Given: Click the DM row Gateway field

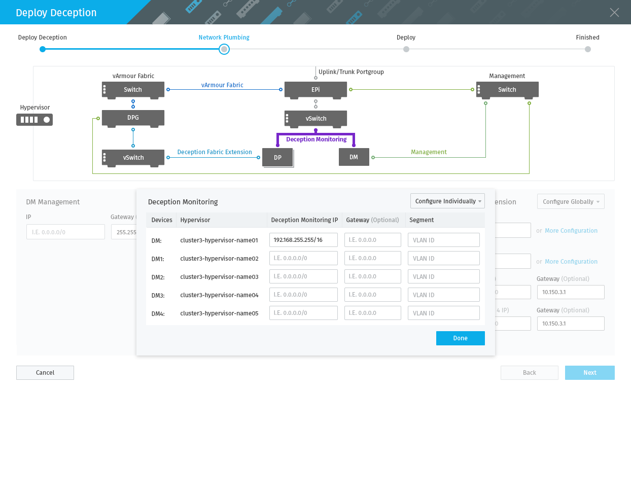Looking at the screenshot, I should (373, 240).
